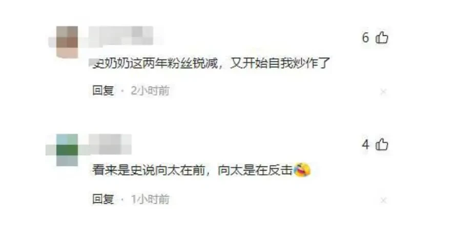This screenshot has height=232, width=456.
Task: Click the 2小时前 timestamp
Action: click(x=150, y=91)
